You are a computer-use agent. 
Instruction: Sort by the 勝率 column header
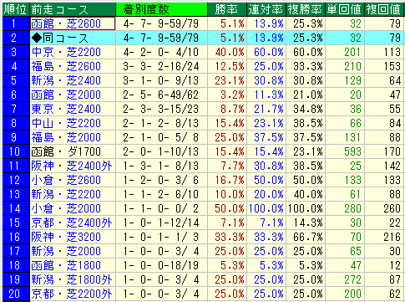[227, 9]
